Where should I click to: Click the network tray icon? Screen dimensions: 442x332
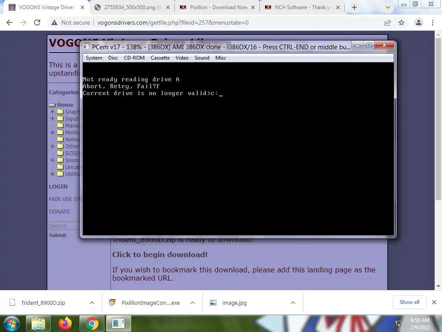click(398, 323)
